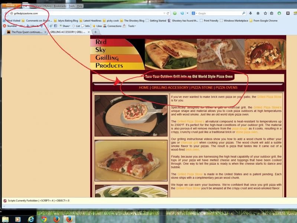The height and width of the screenshot is (223, 297).
Task: Click the blue swirl extension icon
Action: point(182,13)
